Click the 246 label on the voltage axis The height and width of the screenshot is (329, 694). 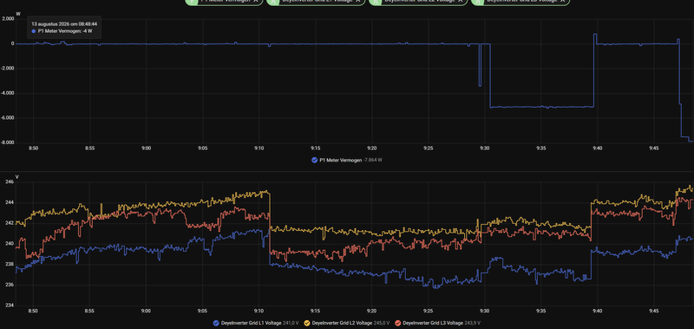tap(10, 182)
